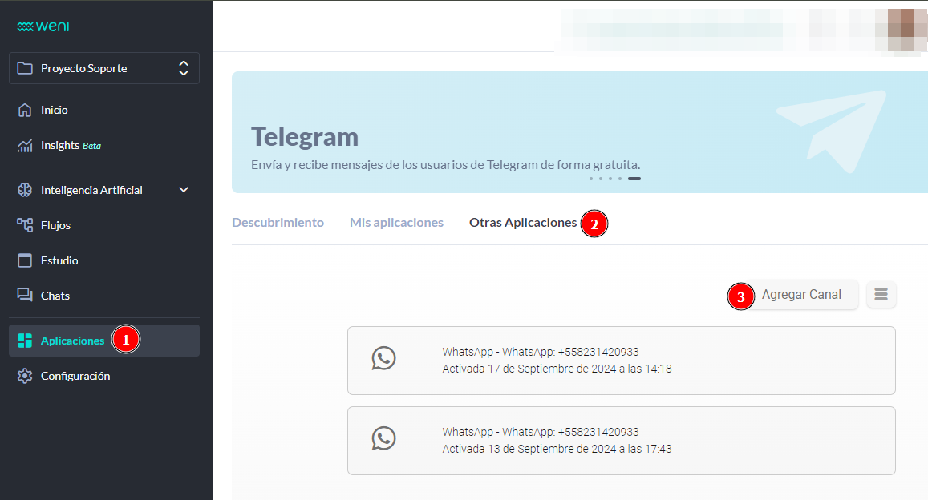The height and width of the screenshot is (500, 928).
Task: Click the folder icon beside Proyecto Soporte
Action: click(25, 68)
